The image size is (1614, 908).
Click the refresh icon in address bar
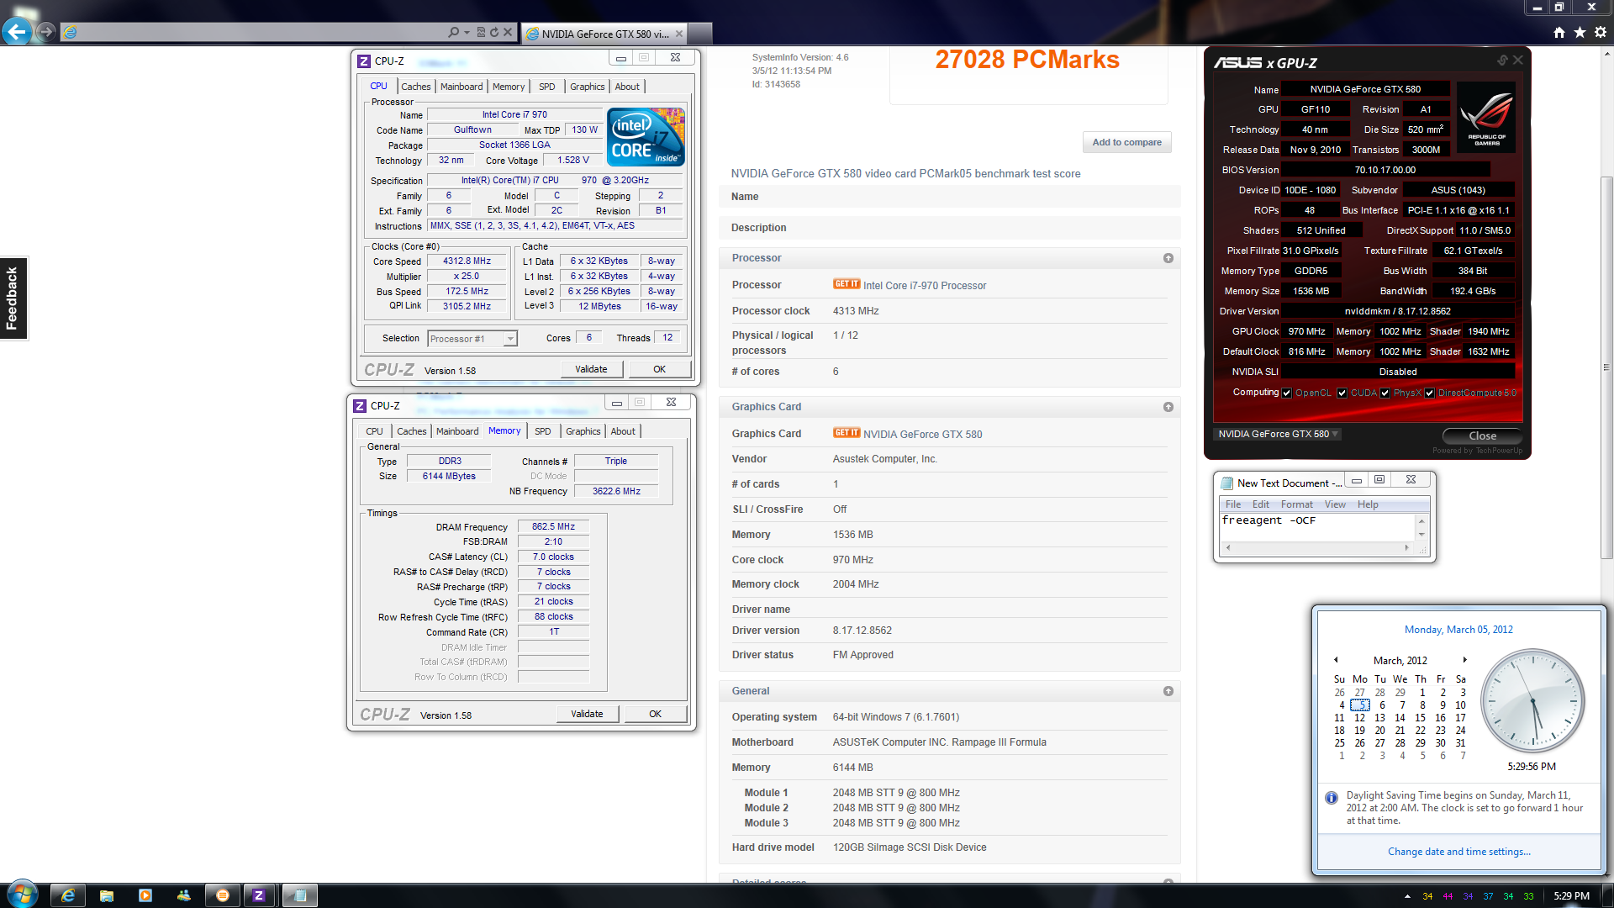pos(494,32)
